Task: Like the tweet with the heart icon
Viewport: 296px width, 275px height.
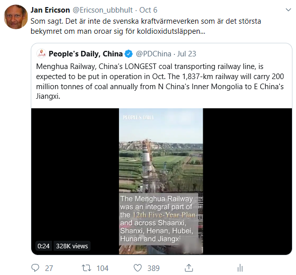Action: [138, 268]
